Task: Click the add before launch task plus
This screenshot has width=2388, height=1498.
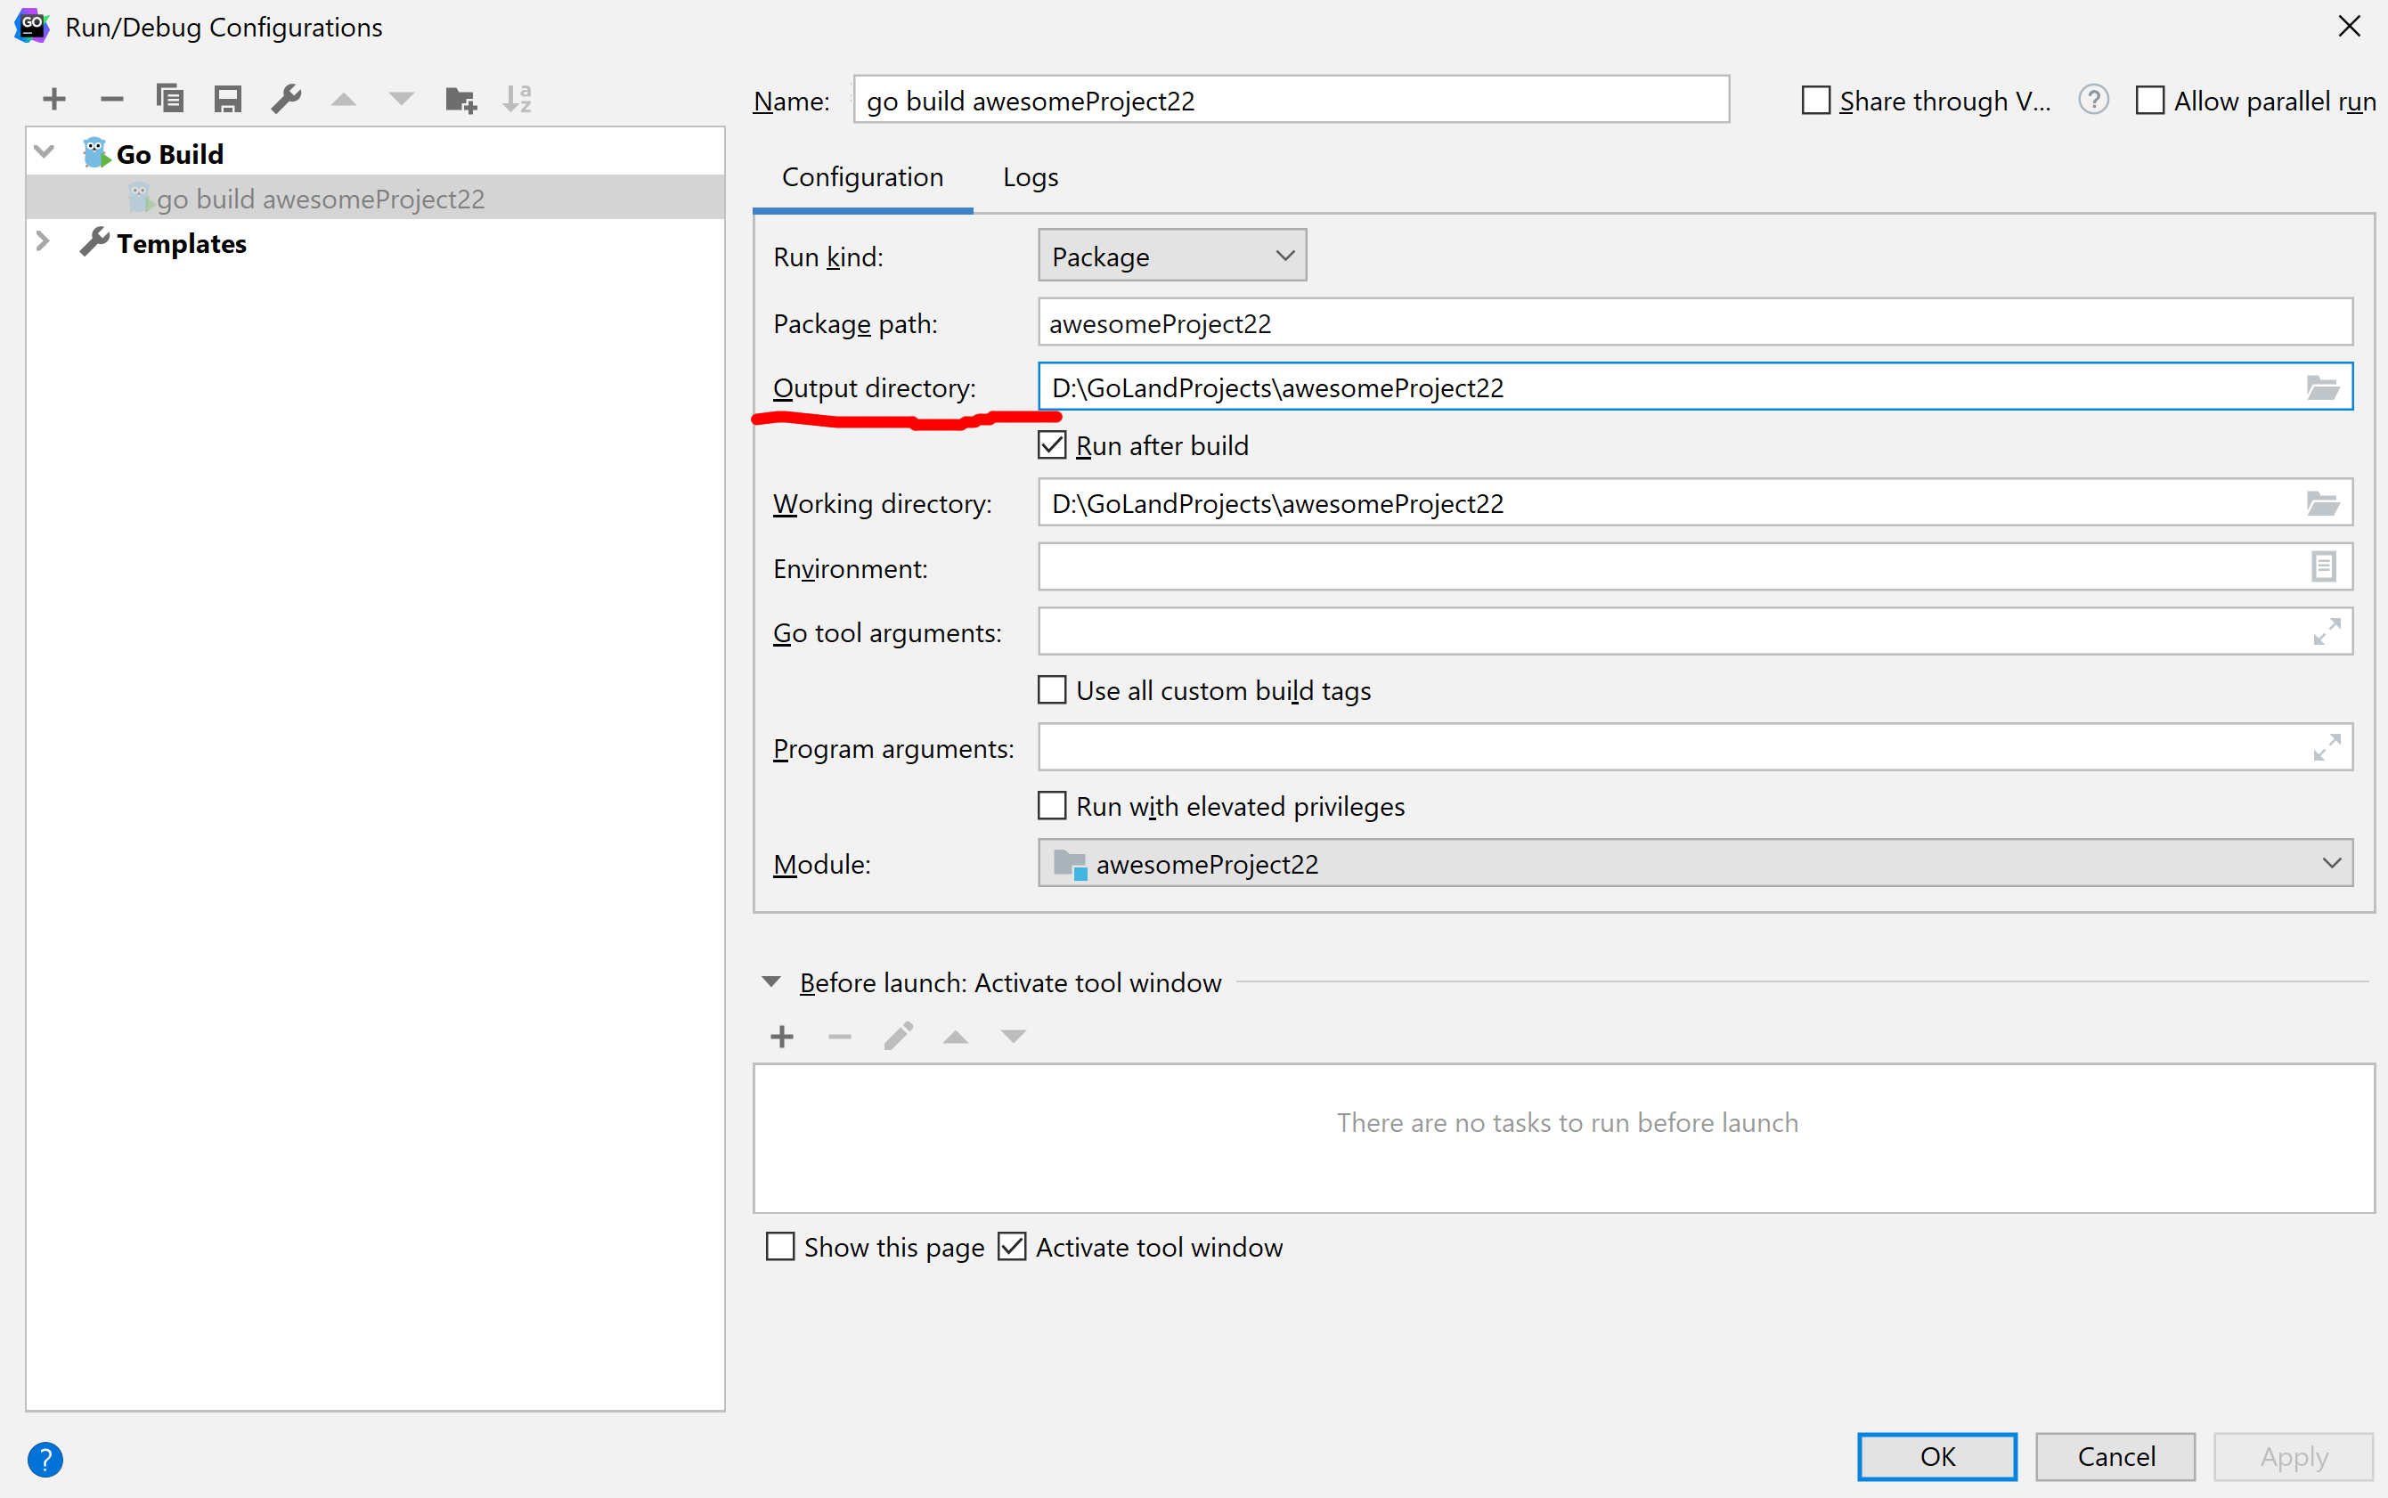Action: click(x=782, y=1037)
